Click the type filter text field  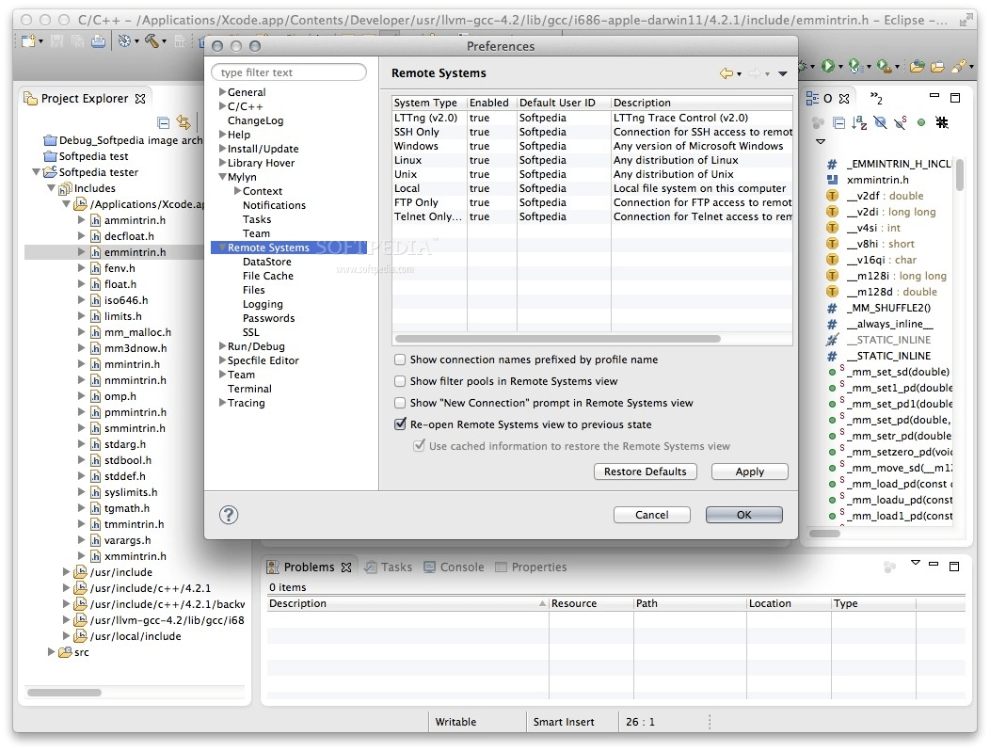tap(289, 72)
